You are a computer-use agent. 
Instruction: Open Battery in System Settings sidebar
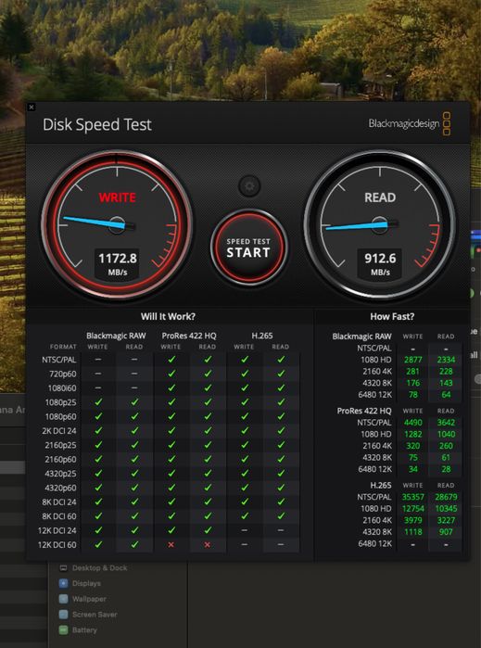84,630
